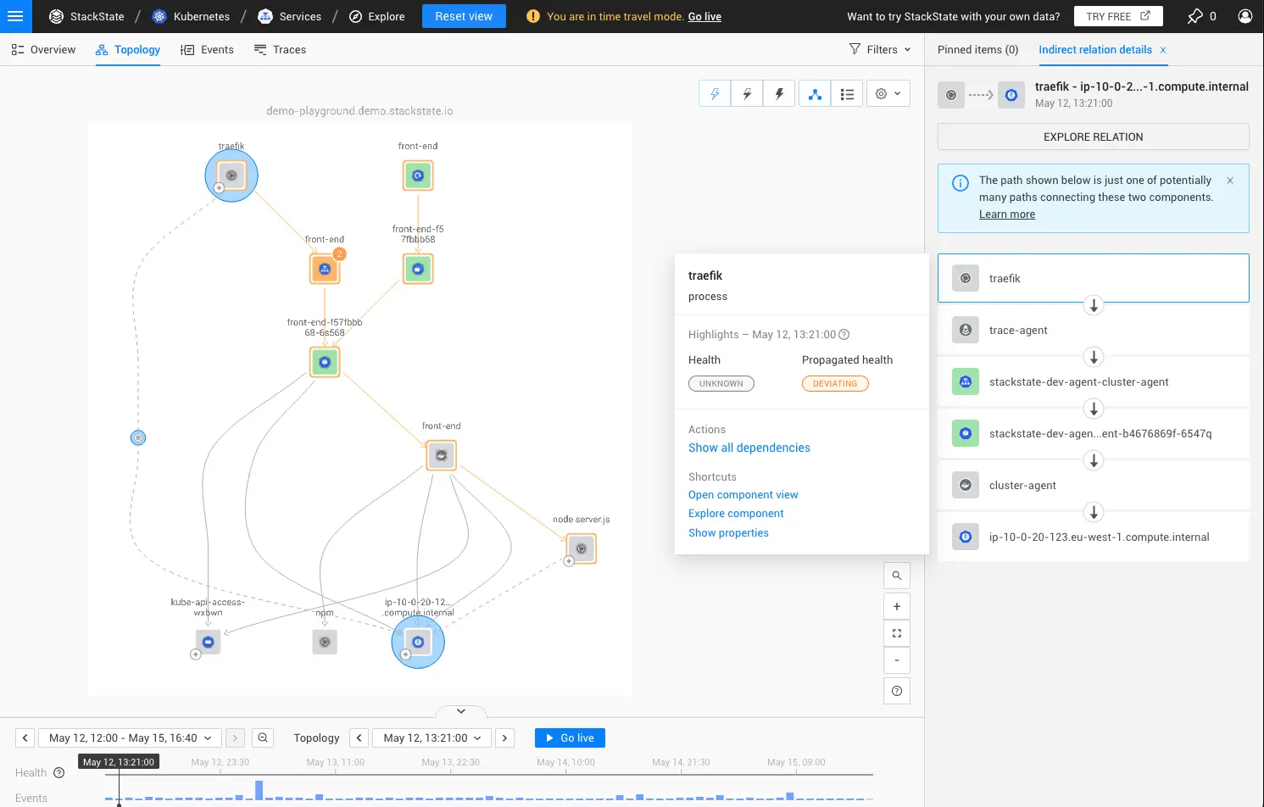Open the hamburger main menu

tap(15, 16)
